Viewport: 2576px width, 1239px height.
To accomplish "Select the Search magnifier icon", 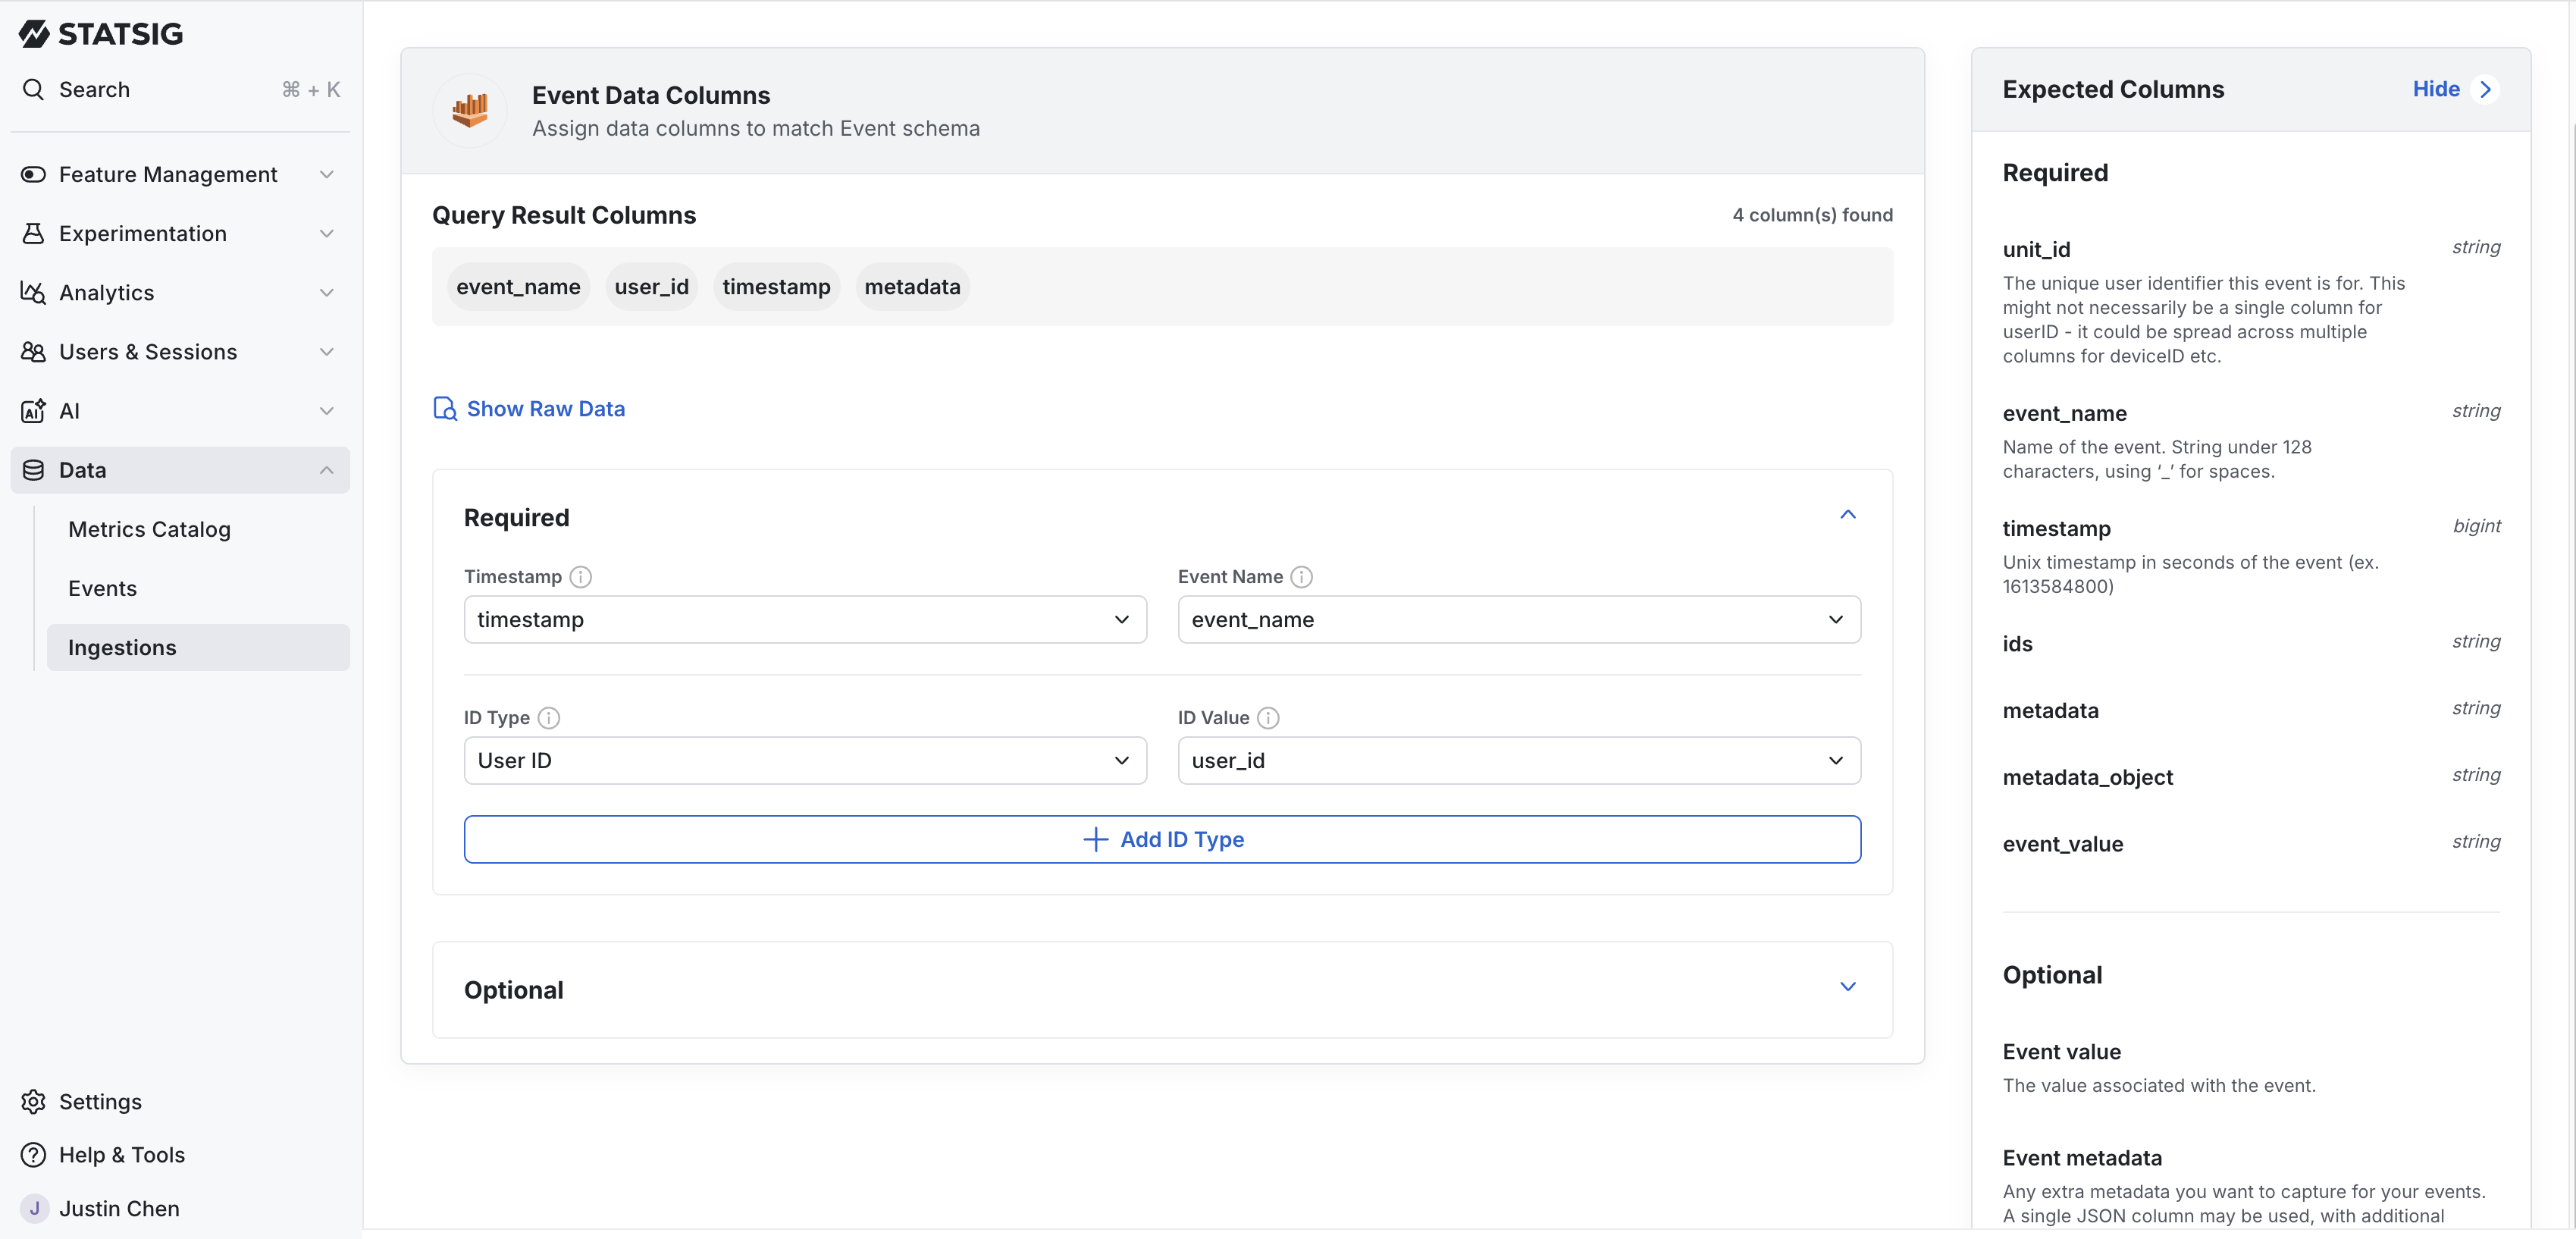I will pos(33,89).
